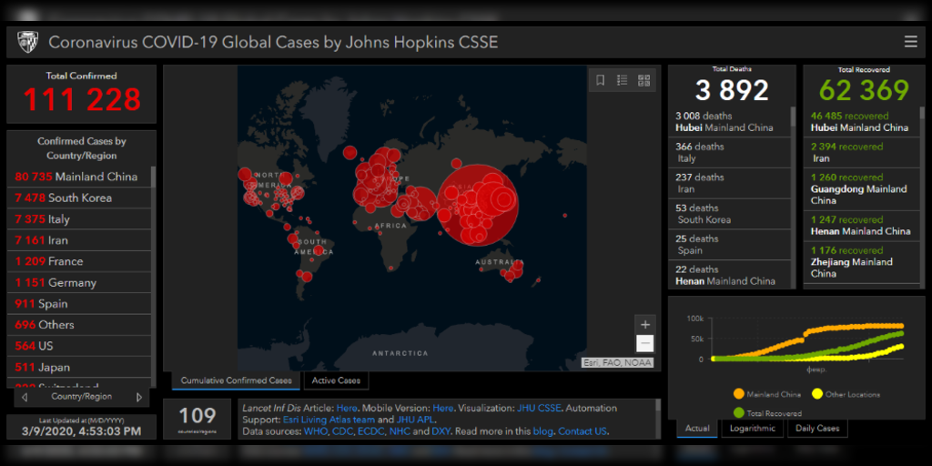
Task: Open the hamburger menu in header
Action: [910, 42]
